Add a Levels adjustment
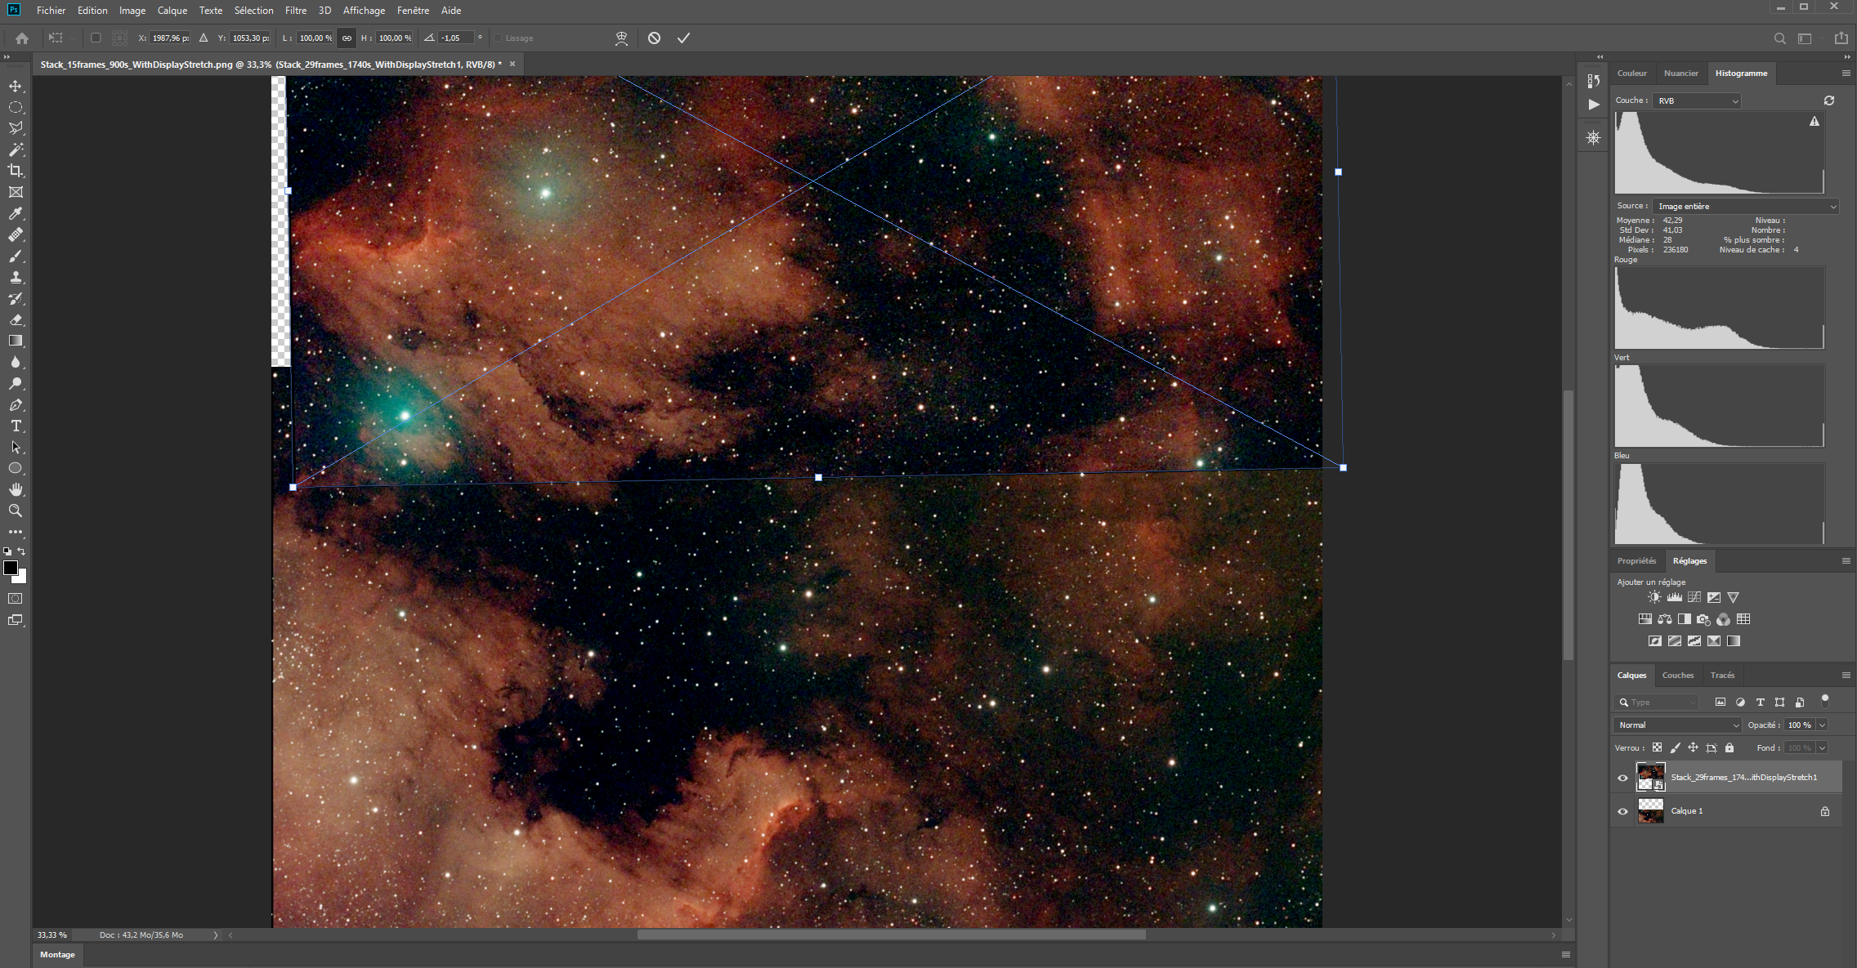The width and height of the screenshot is (1857, 968). 1674,597
